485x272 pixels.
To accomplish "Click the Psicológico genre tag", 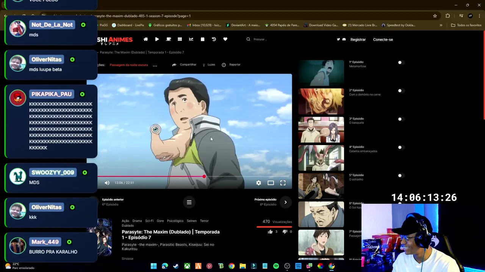I will point(175,221).
